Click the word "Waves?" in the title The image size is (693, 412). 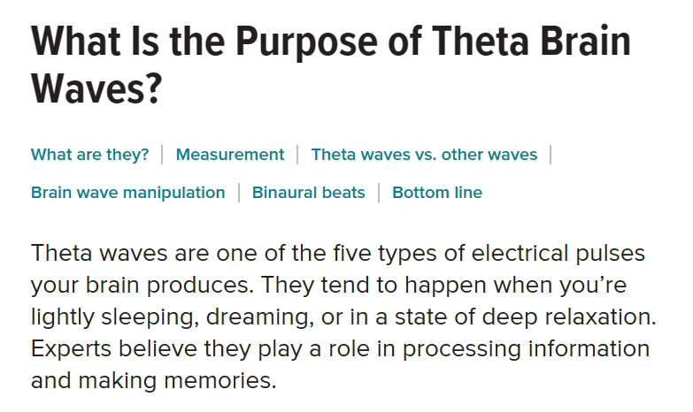pyautogui.click(x=97, y=89)
